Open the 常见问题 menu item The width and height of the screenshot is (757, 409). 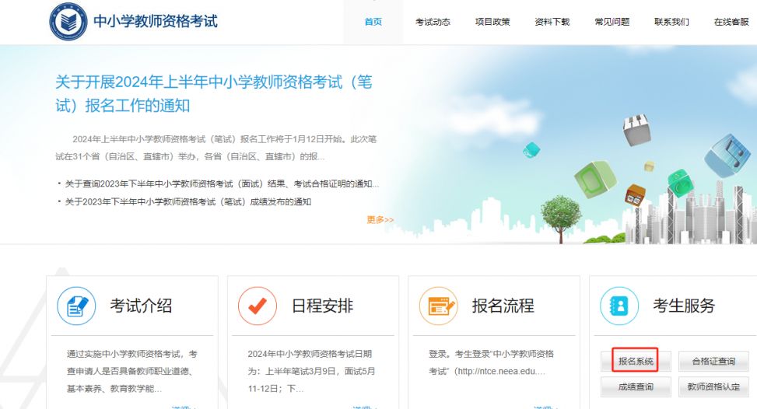(612, 22)
